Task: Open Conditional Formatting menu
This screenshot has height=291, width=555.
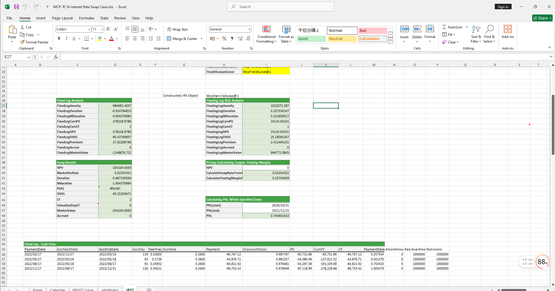Action: click(x=267, y=34)
